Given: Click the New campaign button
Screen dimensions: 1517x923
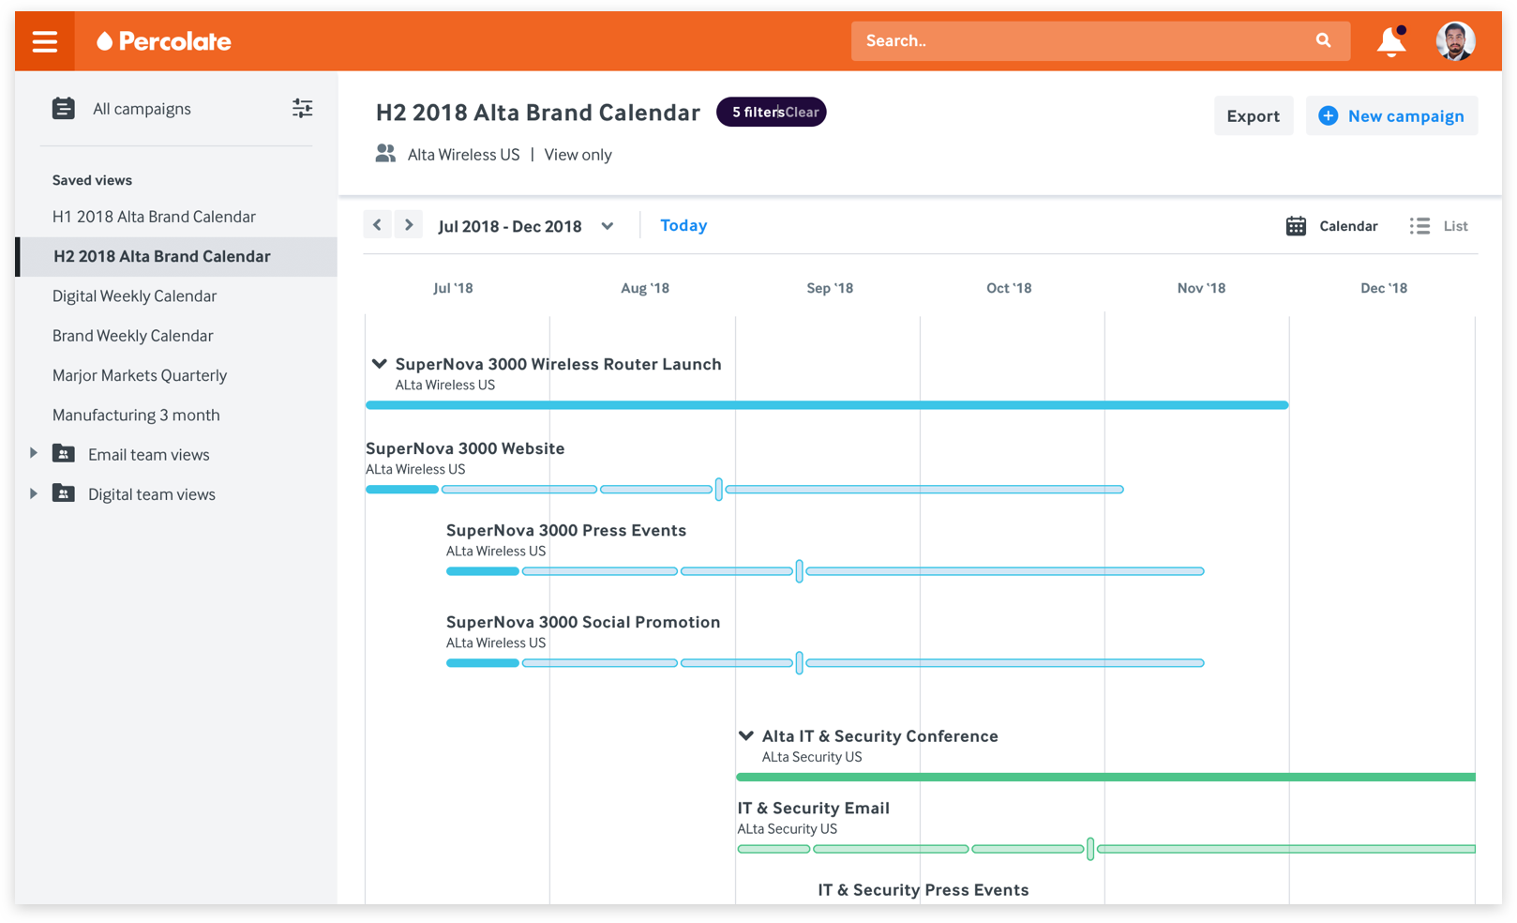Looking at the screenshot, I should point(1392,115).
